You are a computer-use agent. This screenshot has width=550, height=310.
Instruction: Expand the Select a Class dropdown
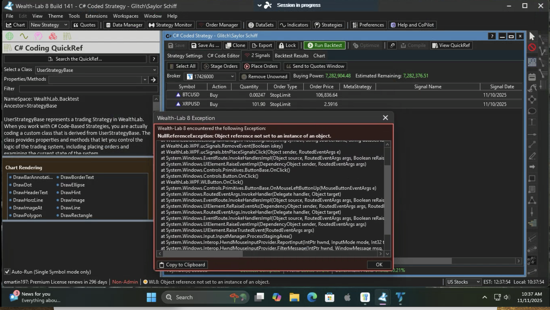(x=154, y=70)
